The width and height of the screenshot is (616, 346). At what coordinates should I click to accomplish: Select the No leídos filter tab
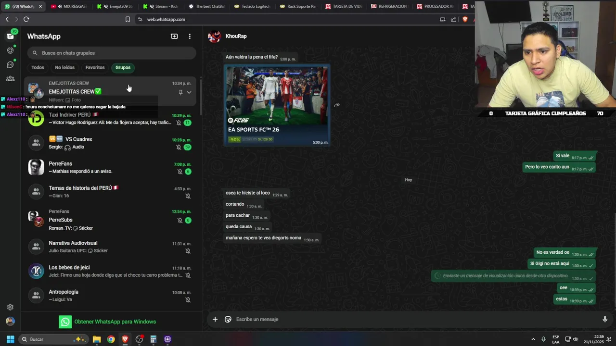pyautogui.click(x=64, y=68)
